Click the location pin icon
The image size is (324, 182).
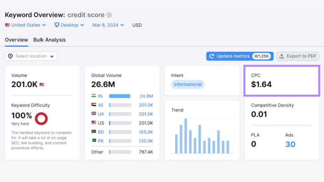(10, 56)
